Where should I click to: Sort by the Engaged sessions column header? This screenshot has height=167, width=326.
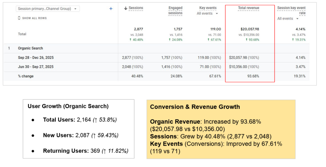175,11
